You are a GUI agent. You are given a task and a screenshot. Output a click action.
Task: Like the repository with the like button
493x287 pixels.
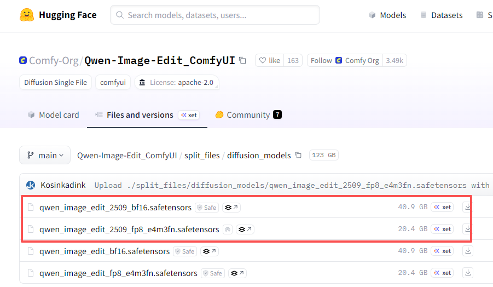coord(269,60)
